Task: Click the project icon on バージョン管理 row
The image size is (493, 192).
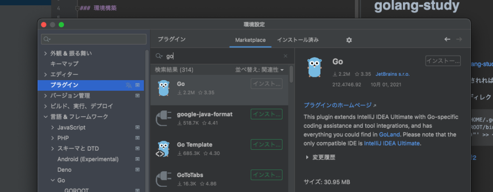Action: click(x=137, y=96)
